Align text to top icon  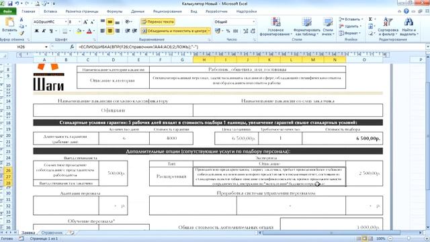pos(103,22)
